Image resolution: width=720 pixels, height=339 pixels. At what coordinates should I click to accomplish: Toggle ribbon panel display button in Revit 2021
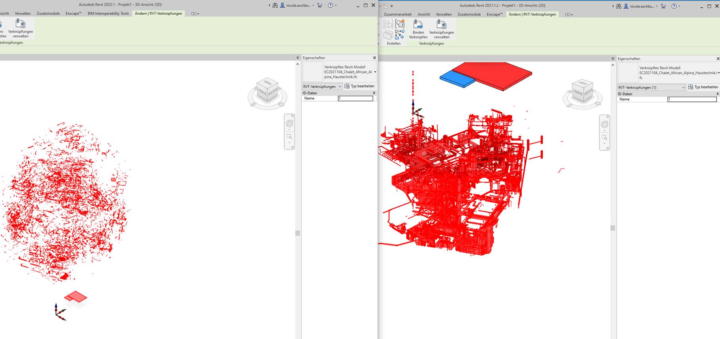pyautogui.click(x=568, y=15)
